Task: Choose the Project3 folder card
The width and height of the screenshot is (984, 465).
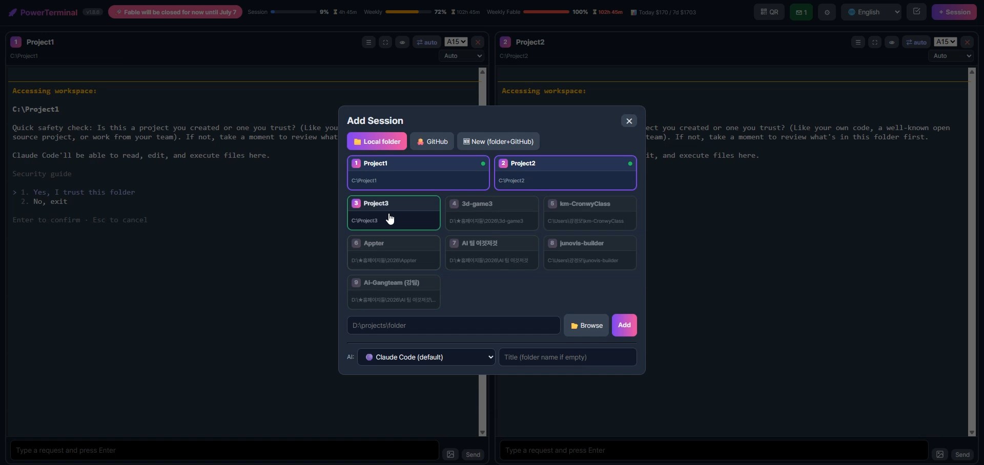Action: click(394, 213)
